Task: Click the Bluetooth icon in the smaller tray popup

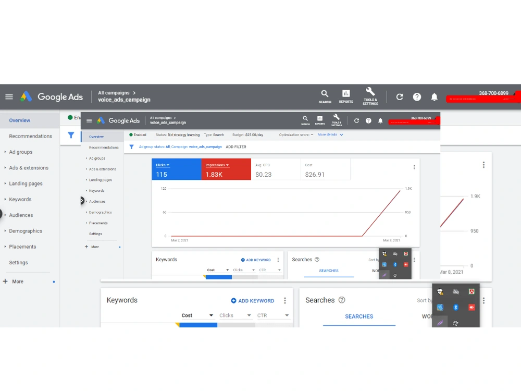Action: point(395,264)
